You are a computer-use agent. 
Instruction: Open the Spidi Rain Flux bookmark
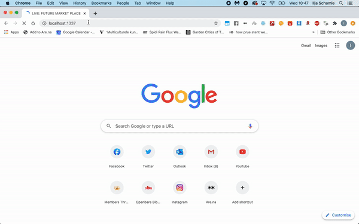(x=162, y=32)
